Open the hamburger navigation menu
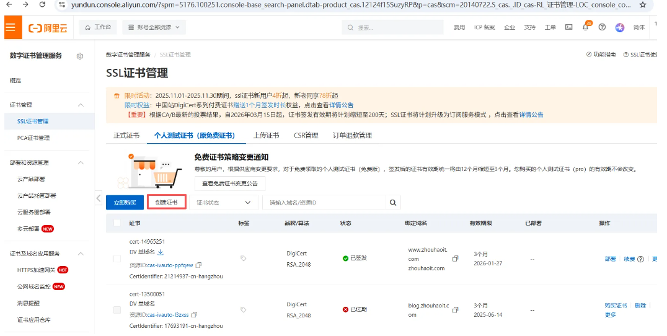667x336 pixels. click(x=10, y=27)
